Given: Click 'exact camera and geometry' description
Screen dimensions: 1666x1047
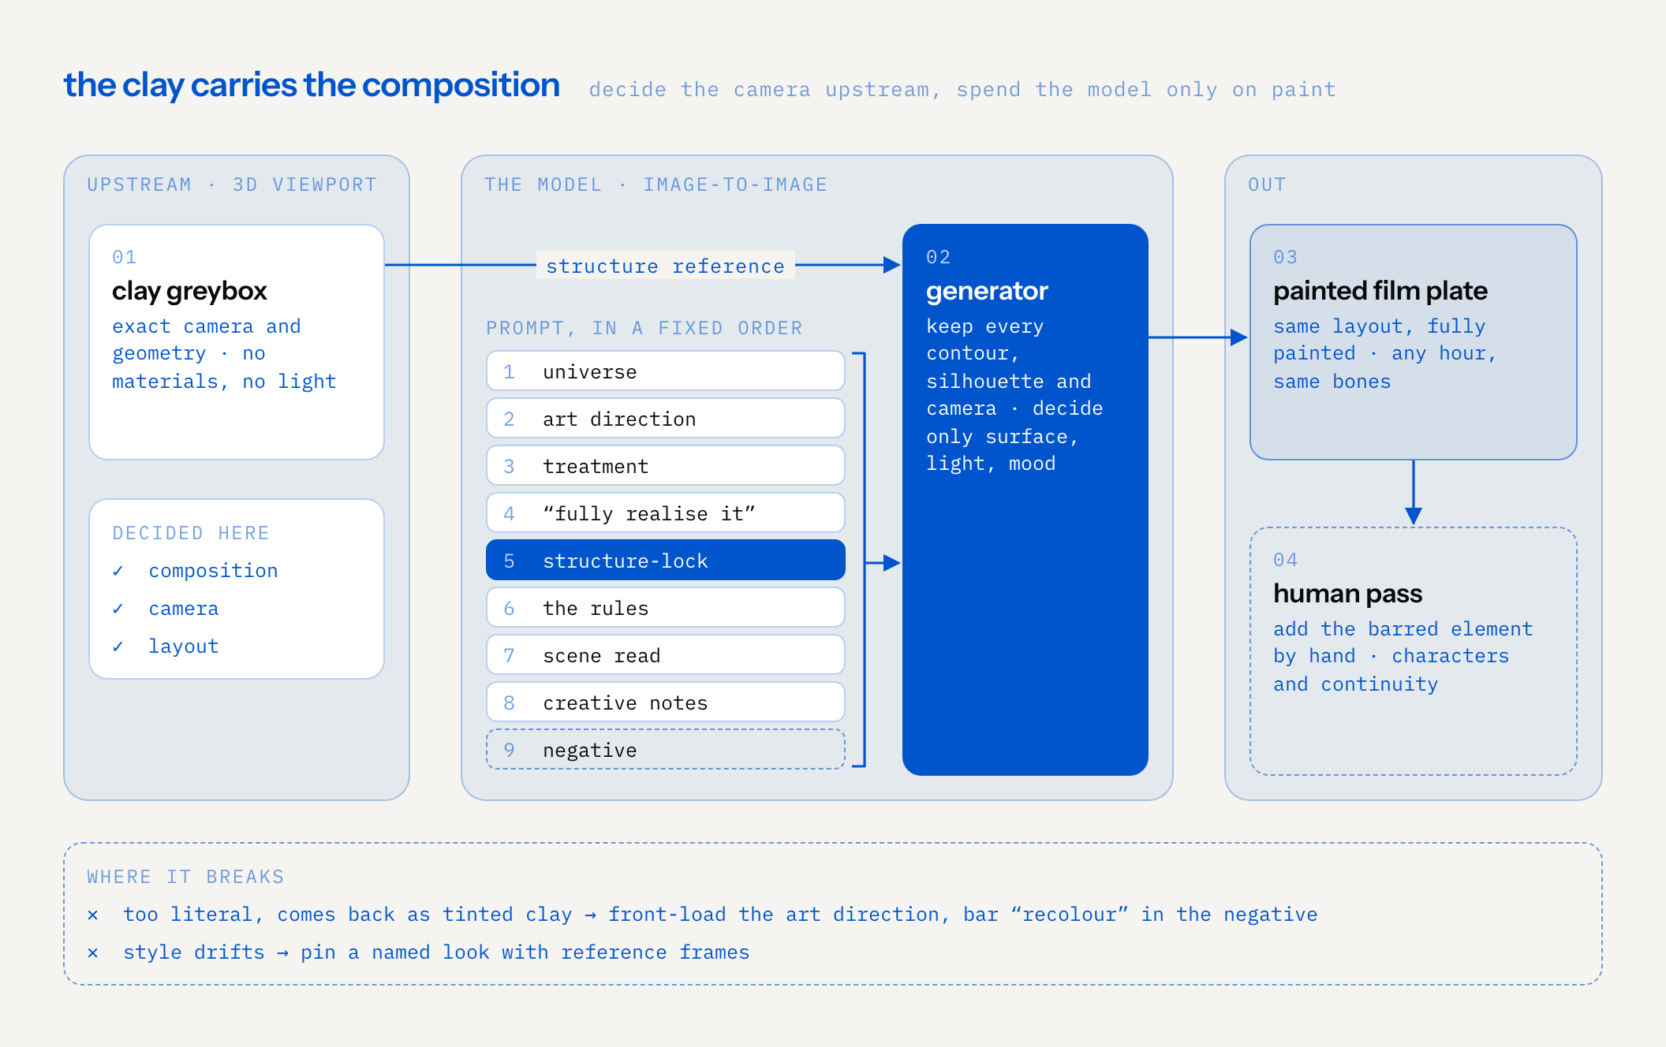Looking at the screenshot, I should coord(224,353).
